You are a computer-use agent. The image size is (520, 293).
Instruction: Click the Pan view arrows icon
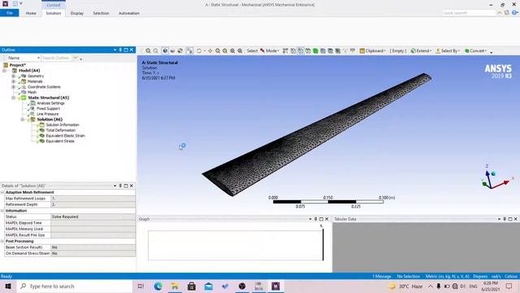(x=210, y=50)
